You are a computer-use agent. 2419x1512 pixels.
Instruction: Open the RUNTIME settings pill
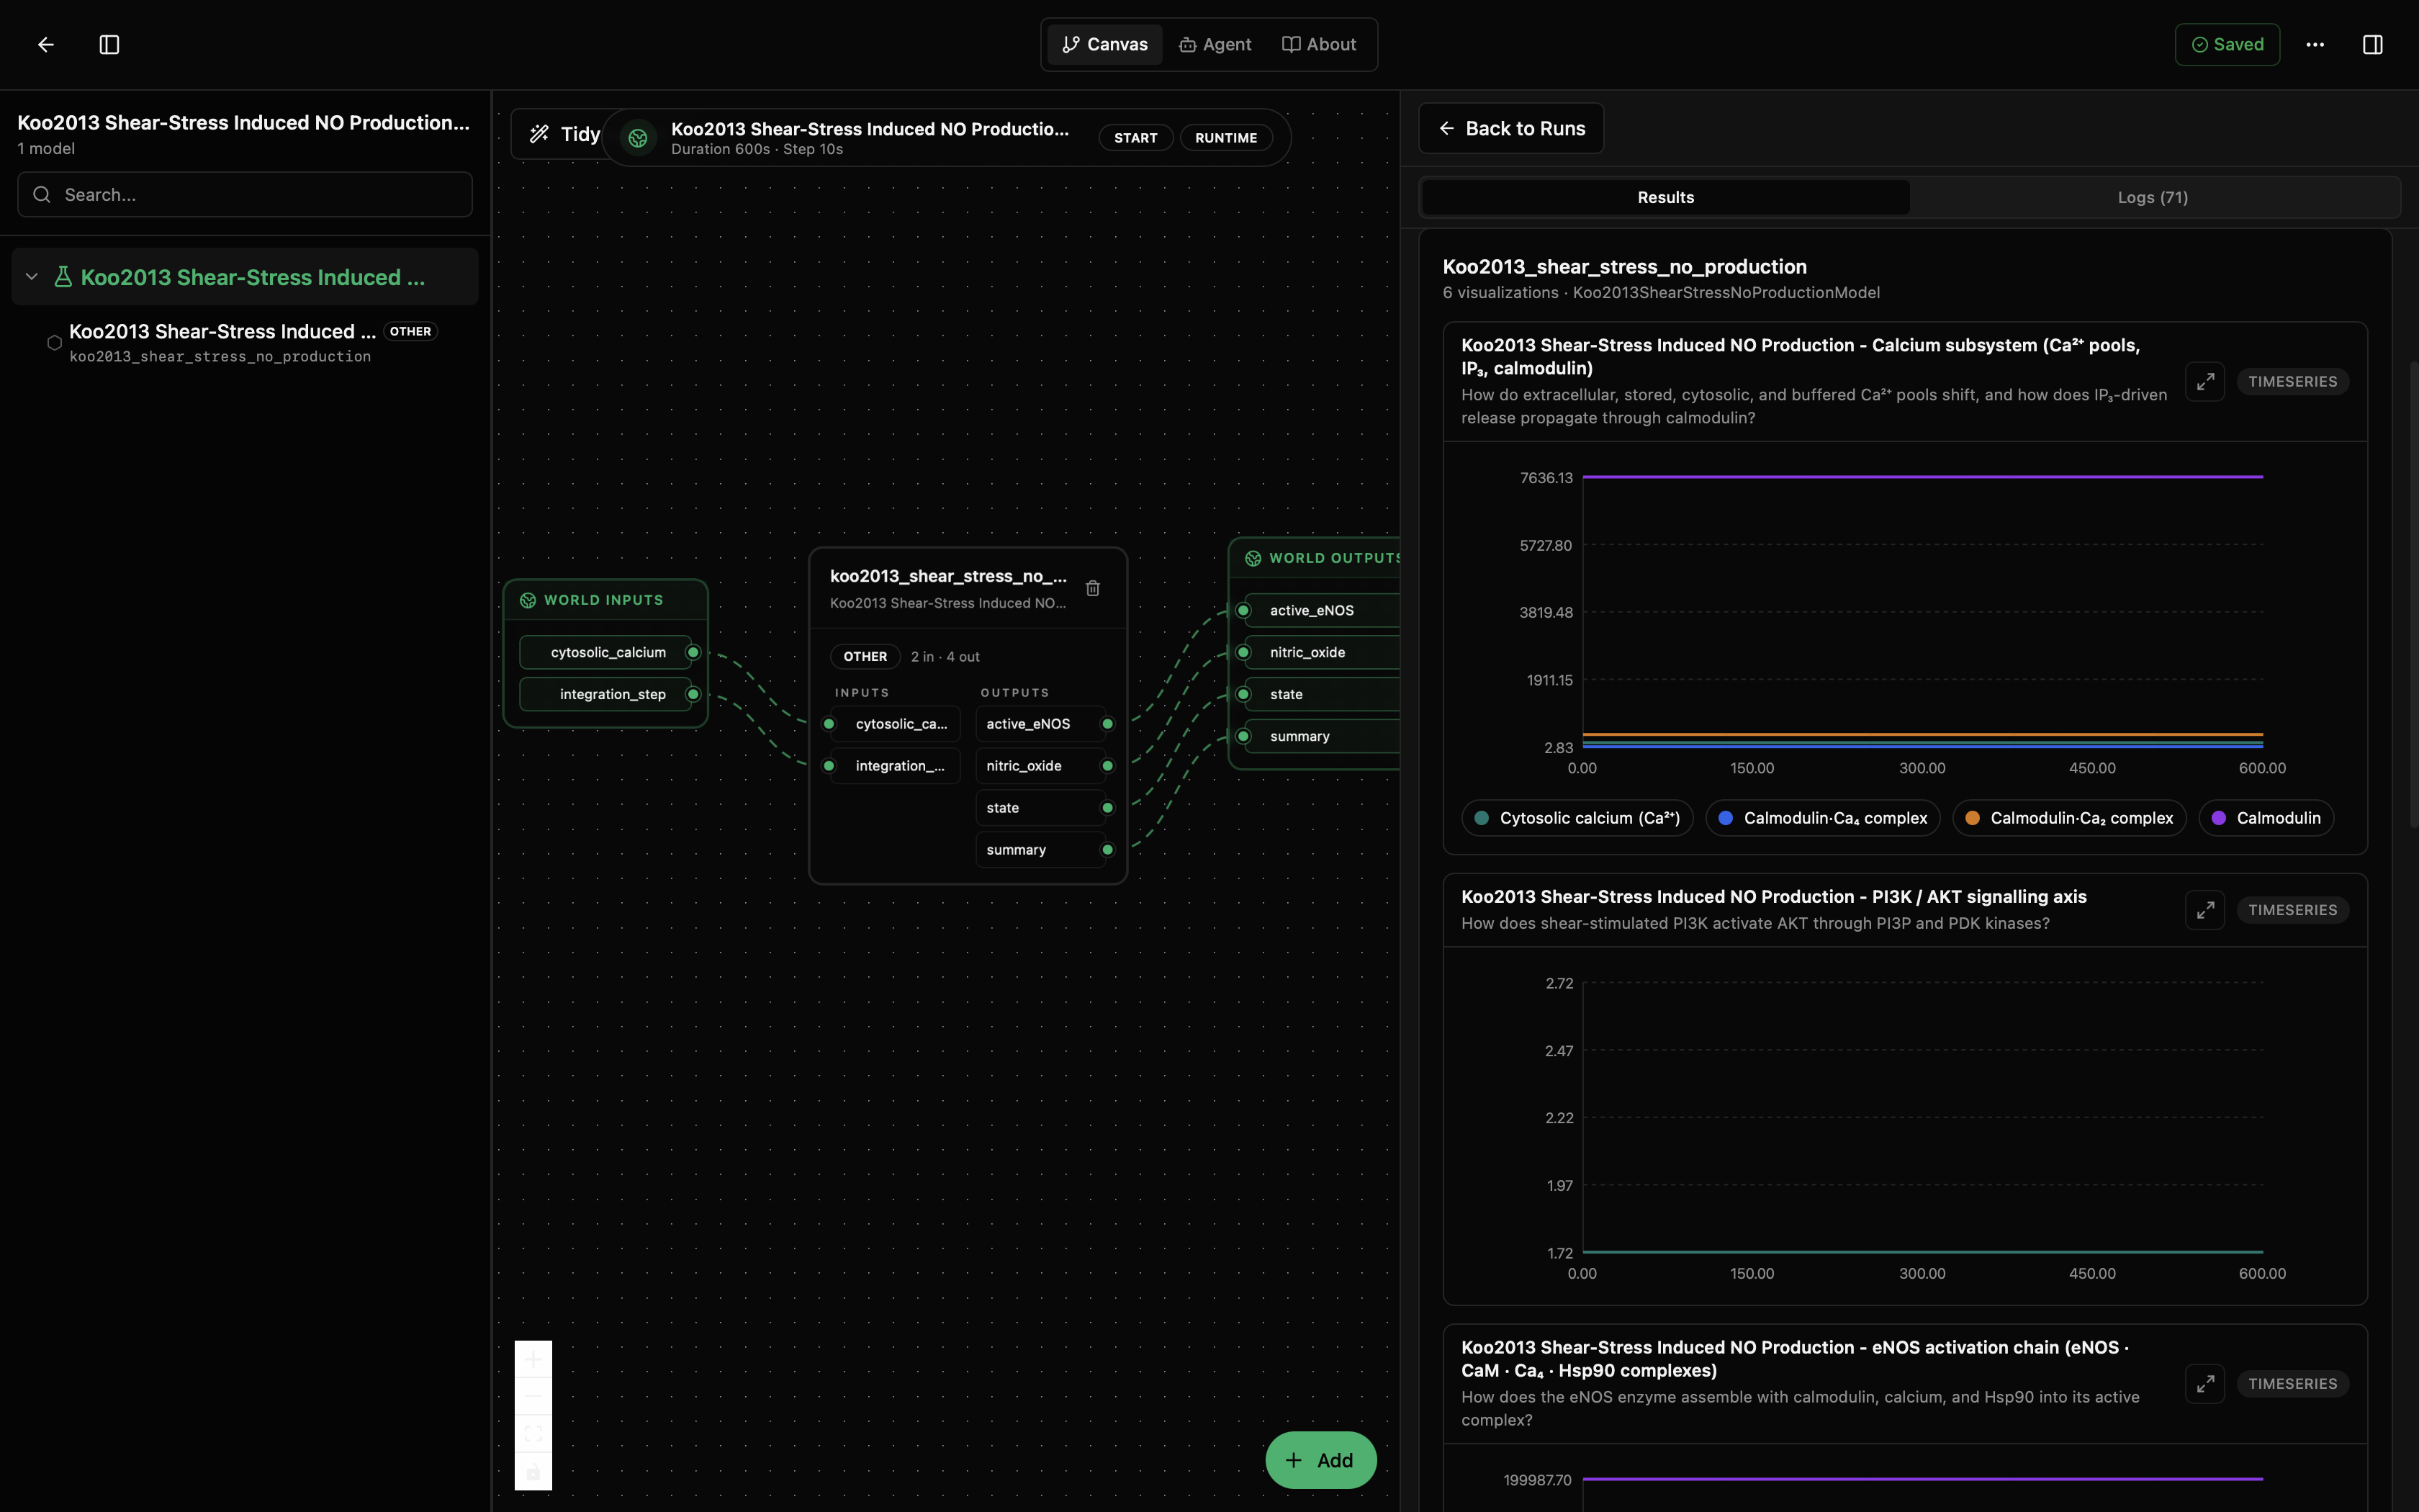point(1225,138)
